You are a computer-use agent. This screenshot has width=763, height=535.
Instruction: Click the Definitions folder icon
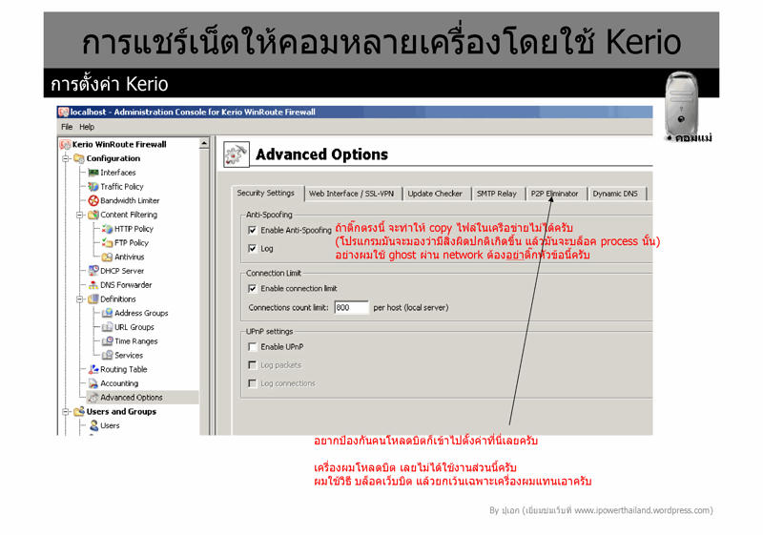(93, 299)
